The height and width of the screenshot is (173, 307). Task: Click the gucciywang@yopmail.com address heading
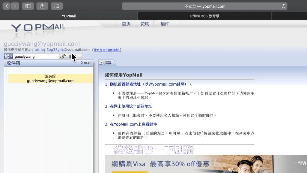(x=42, y=44)
